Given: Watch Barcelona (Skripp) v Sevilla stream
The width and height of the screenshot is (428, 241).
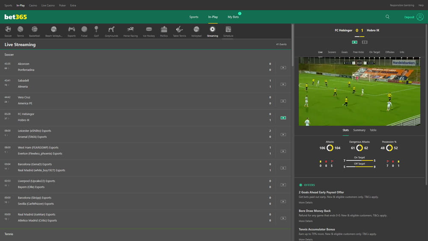Looking at the screenshot, I should [x=283, y=202].
